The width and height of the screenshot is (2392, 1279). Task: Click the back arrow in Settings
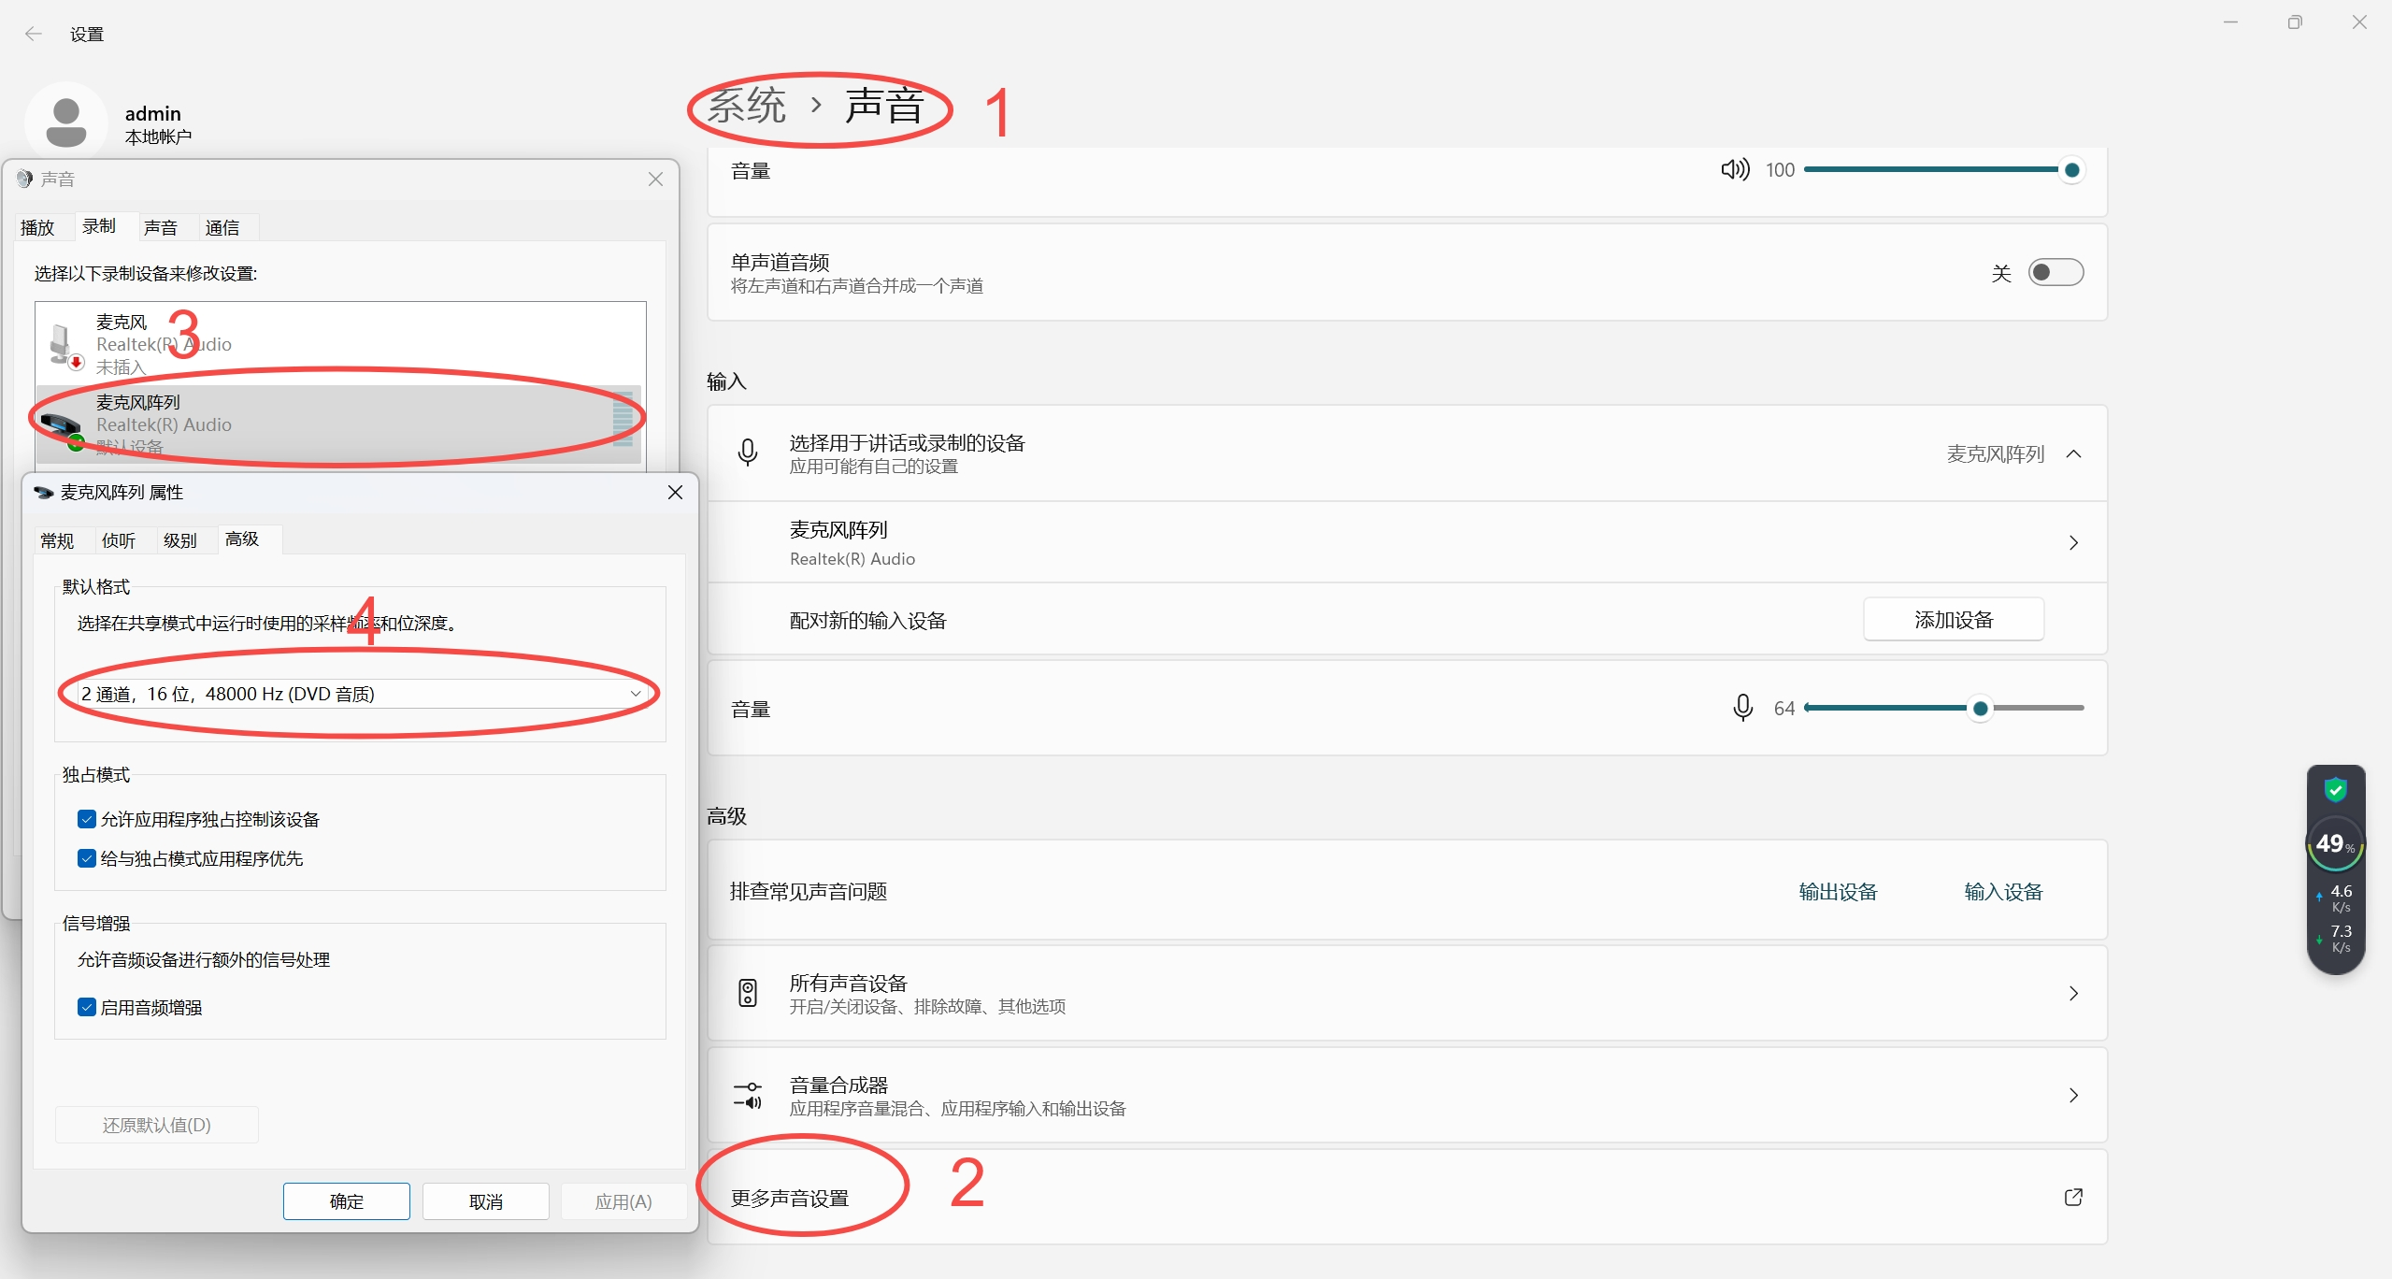coord(34,35)
